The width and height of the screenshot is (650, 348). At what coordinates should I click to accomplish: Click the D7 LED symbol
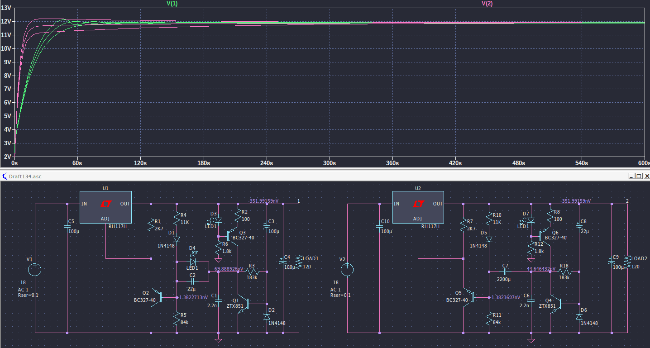pos(531,220)
